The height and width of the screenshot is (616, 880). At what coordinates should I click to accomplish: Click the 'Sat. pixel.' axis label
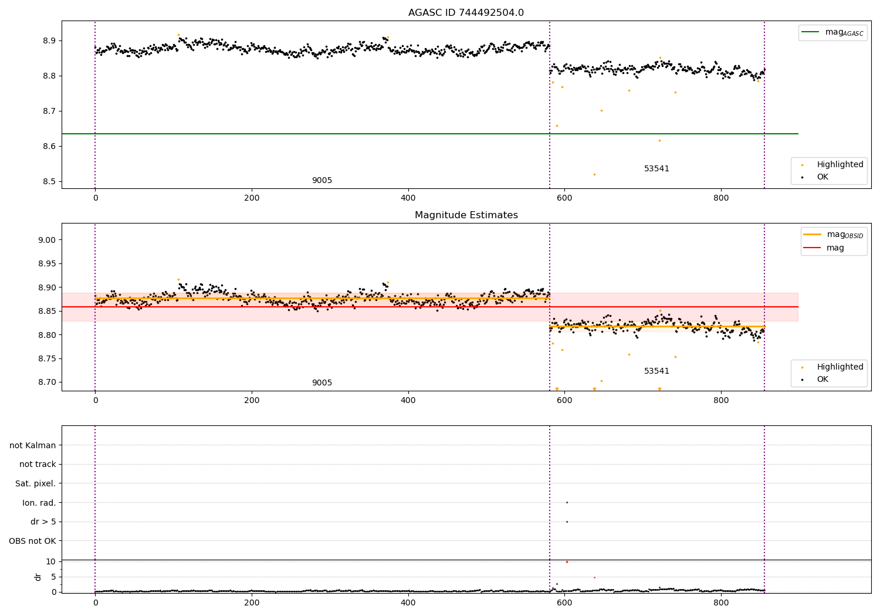pyautogui.click(x=36, y=483)
